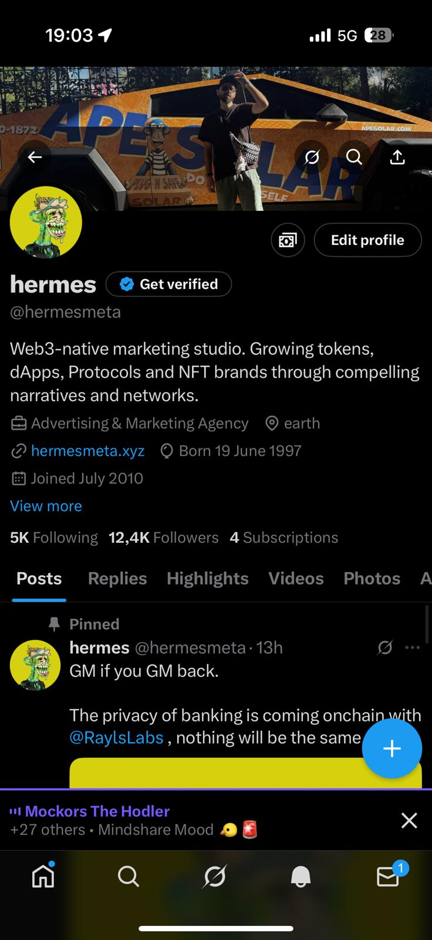Tap the Grok icon on pinned post
The image size is (432, 940).
click(385, 647)
